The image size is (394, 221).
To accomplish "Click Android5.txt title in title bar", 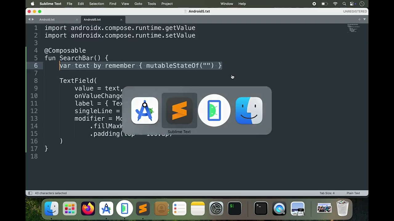I will [199, 11].
